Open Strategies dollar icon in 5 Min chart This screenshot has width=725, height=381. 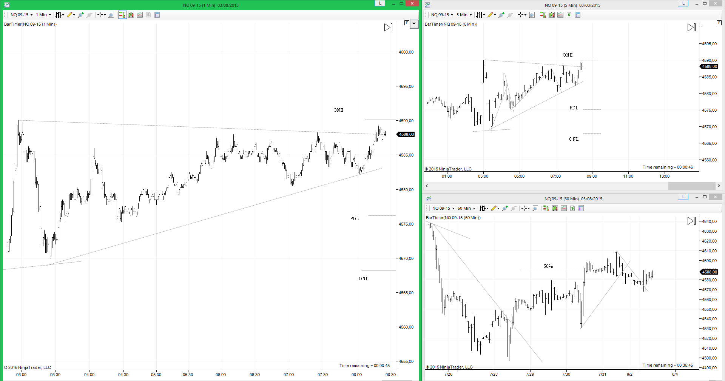[x=569, y=15]
